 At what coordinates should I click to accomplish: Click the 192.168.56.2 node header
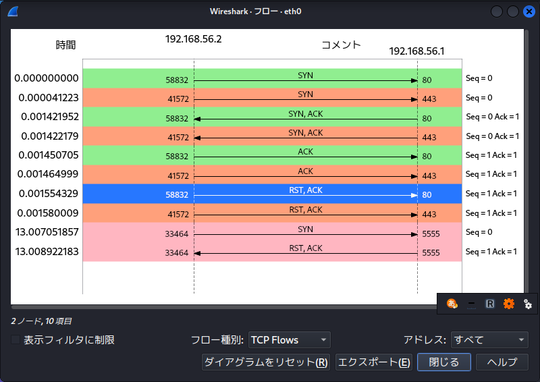click(x=194, y=39)
